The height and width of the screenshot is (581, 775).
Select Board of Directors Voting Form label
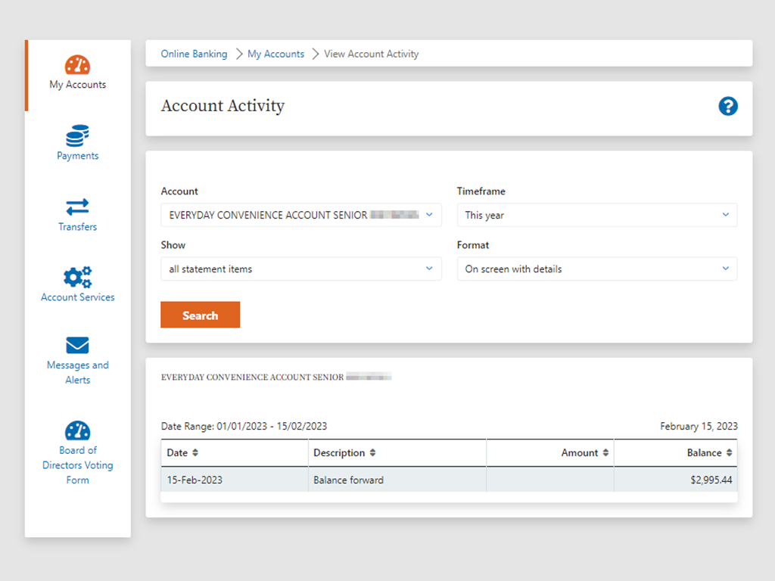click(78, 465)
